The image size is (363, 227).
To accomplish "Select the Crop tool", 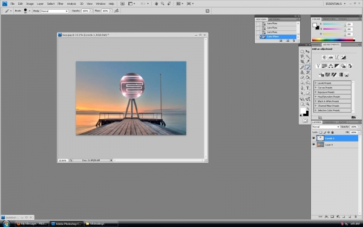I will pos(302,62).
